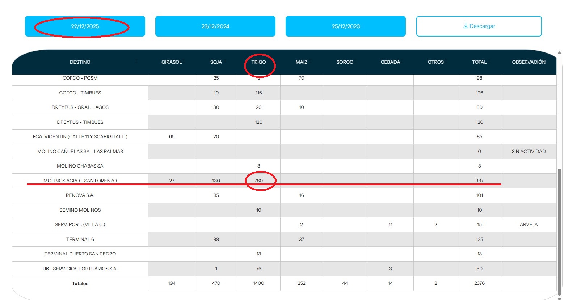Select the MOLINOS AGRO - SAN LORENZO row name
Viewport: 577px width, 300px height.
pos(80,180)
